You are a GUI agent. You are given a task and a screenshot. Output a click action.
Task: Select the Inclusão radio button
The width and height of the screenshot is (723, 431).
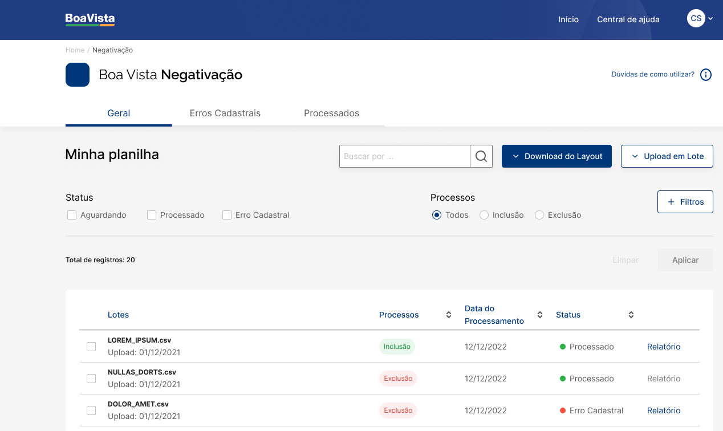[x=484, y=215]
